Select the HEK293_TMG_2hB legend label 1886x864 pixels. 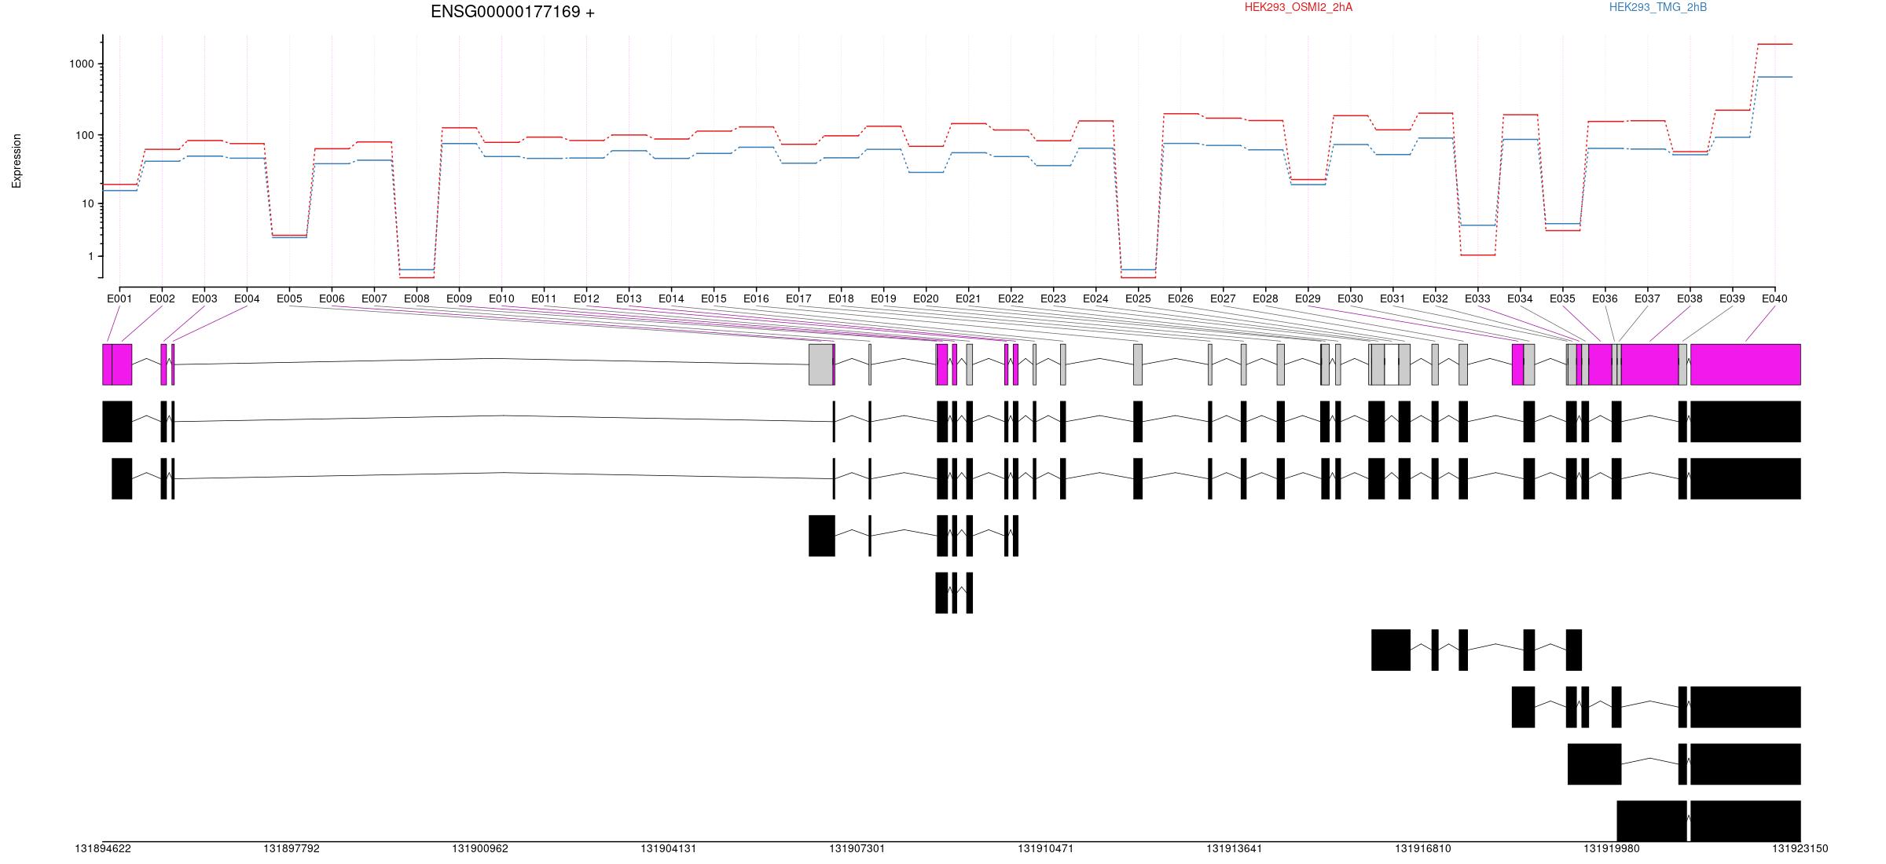point(1658,7)
